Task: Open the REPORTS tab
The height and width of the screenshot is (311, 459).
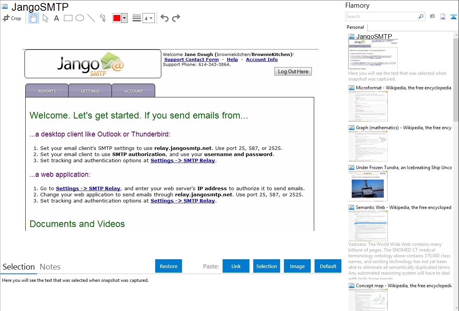Action: tap(47, 91)
